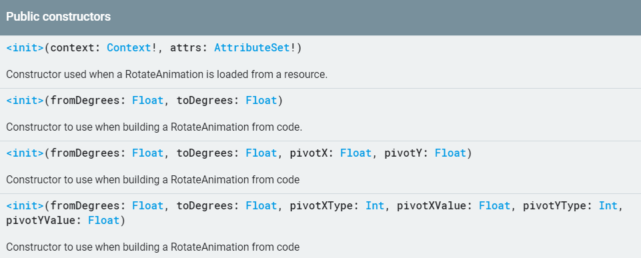
Task: Click the Int type after pivotYType
Action: 608,205
